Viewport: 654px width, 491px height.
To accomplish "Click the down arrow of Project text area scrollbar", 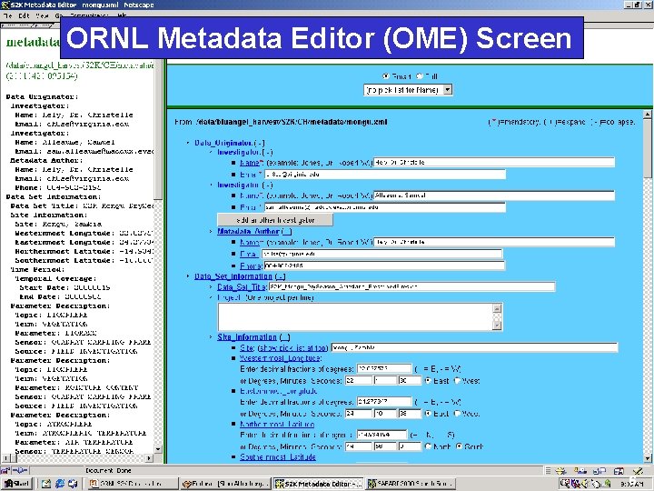I will 497,326.
